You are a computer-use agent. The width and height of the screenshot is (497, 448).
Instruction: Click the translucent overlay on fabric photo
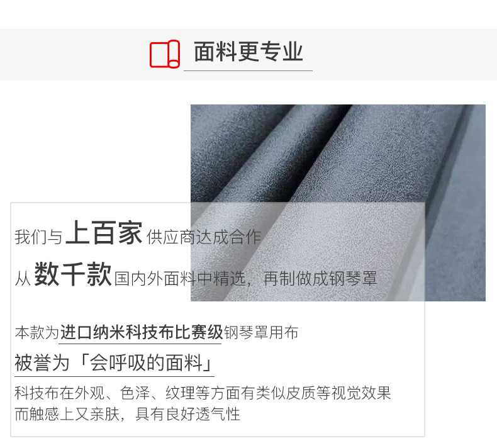[x=308, y=252]
